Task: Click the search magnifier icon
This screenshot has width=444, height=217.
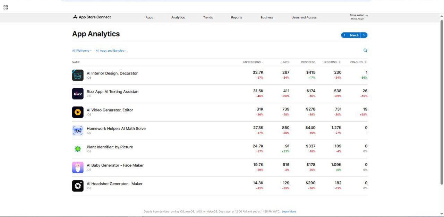Action: click(x=365, y=51)
